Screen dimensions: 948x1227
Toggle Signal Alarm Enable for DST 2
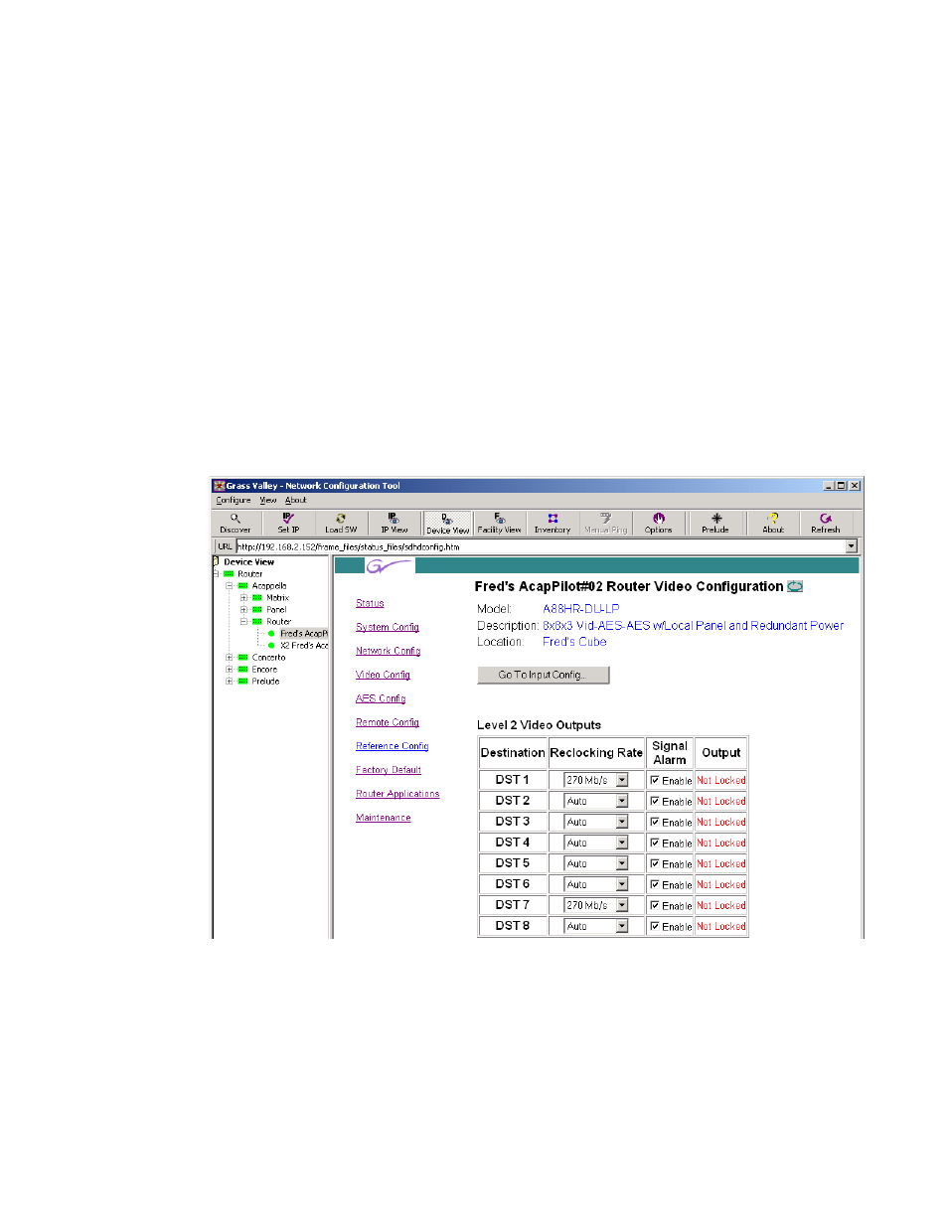pos(655,801)
